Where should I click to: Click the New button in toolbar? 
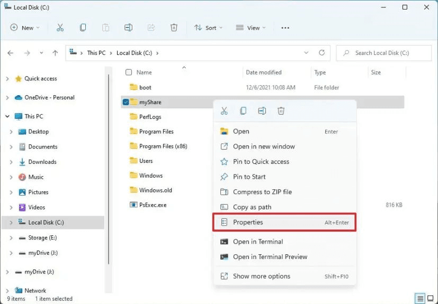(x=25, y=27)
